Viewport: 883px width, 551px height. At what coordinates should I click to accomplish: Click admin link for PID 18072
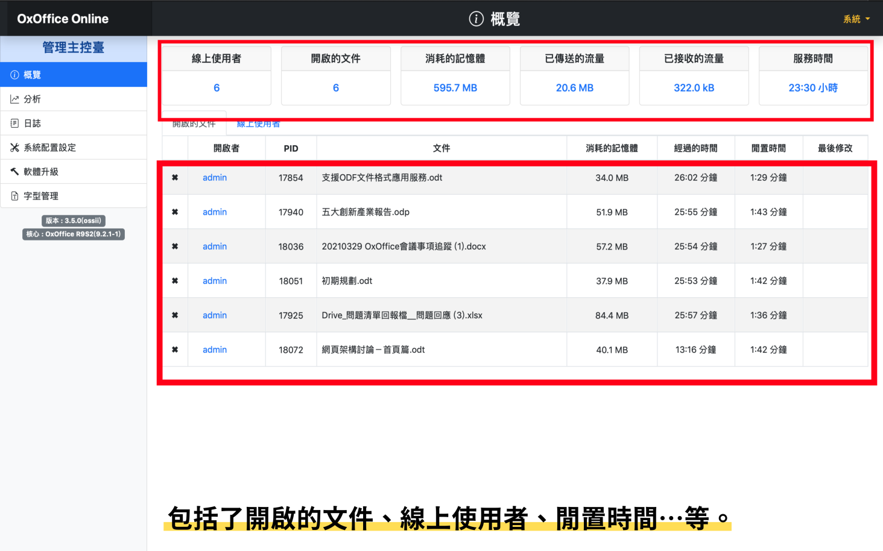click(x=215, y=350)
